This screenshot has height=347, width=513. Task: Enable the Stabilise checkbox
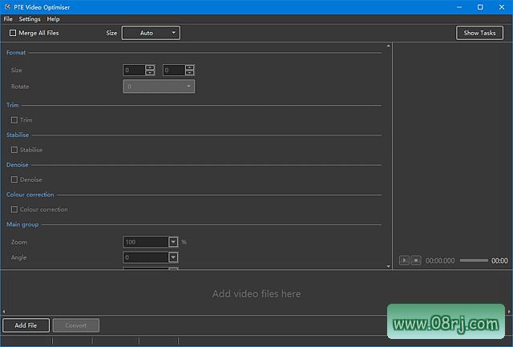click(x=14, y=150)
